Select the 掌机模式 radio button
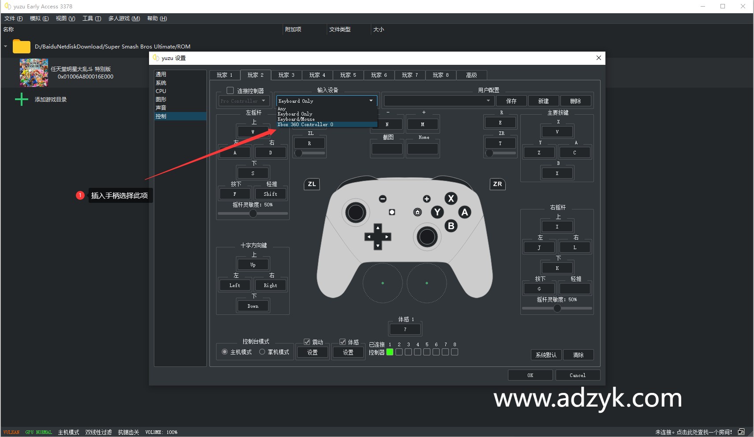The height and width of the screenshot is (437, 754). pyautogui.click(x=262, y=352)
